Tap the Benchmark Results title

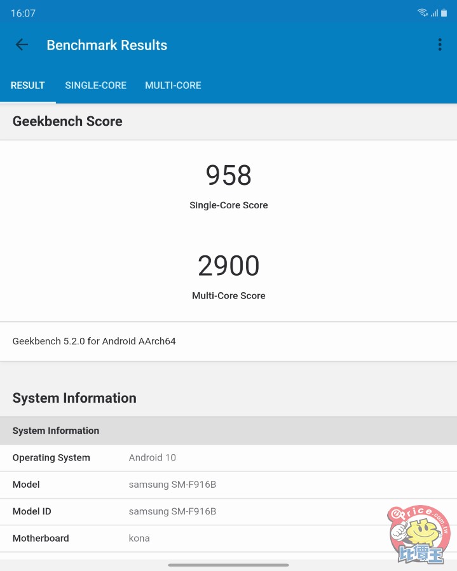point(107,45)
